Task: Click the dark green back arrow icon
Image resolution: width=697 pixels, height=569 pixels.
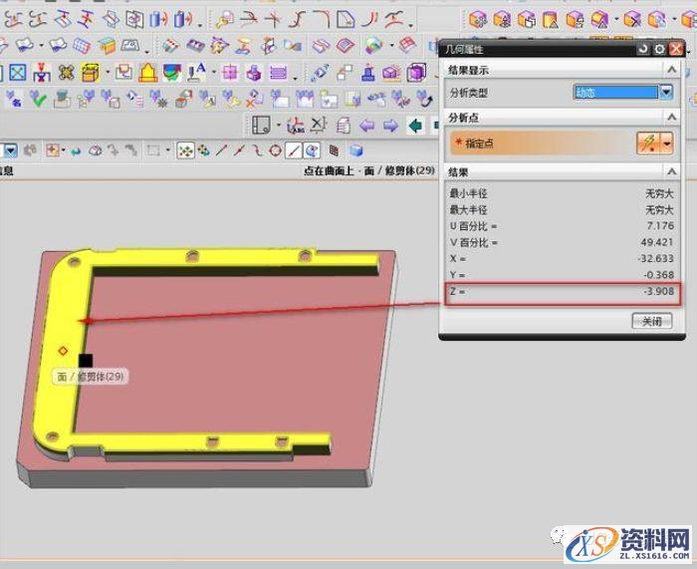Action: [413, 125]
